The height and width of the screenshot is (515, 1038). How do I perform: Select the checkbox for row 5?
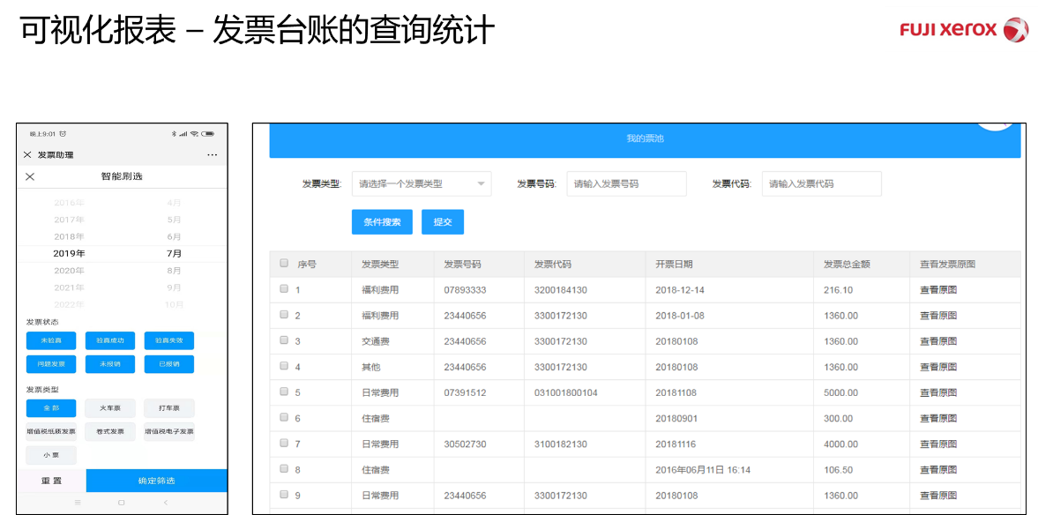point(284,392)
